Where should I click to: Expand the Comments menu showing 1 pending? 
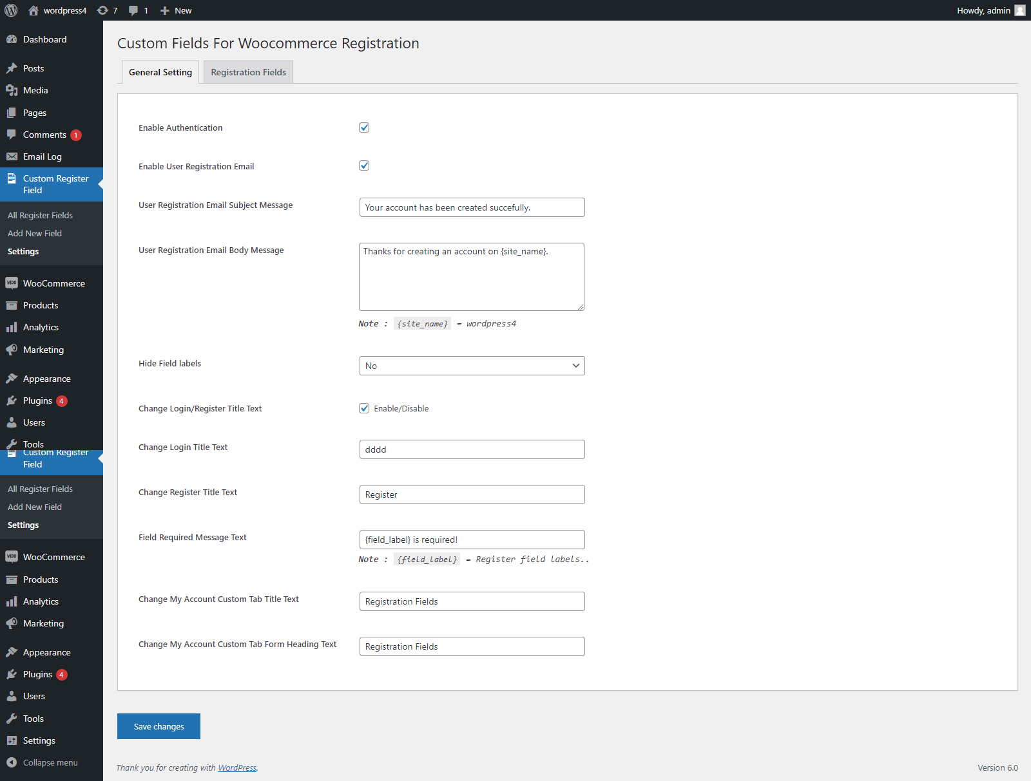click(44, 135)
